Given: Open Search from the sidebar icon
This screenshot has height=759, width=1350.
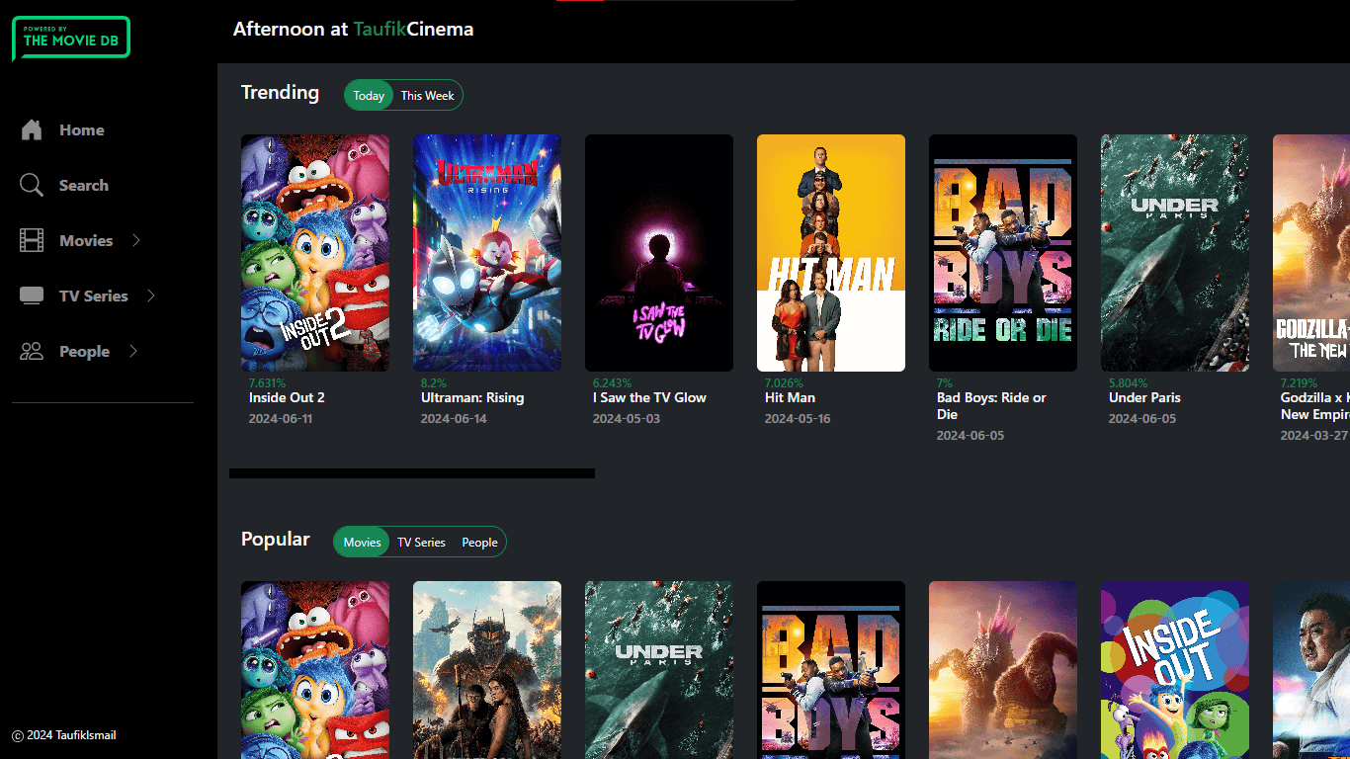Looking at the screenshot, I should (x=30, y=185).
